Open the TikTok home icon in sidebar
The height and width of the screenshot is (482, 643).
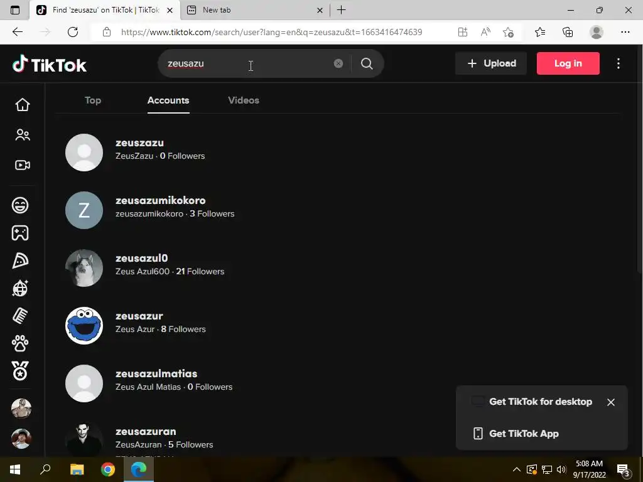pyautogui.click(x=23, y=105)
